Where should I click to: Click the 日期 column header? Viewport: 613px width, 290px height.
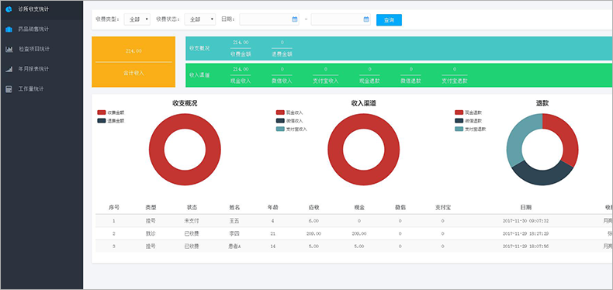[526, 208]
